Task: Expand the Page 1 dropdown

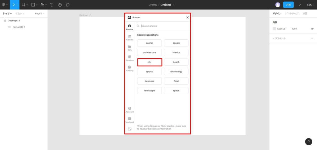Action: [x=40, y=14]
